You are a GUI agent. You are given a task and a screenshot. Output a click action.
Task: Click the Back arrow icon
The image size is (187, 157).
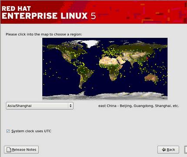click(x=164, y=150)
